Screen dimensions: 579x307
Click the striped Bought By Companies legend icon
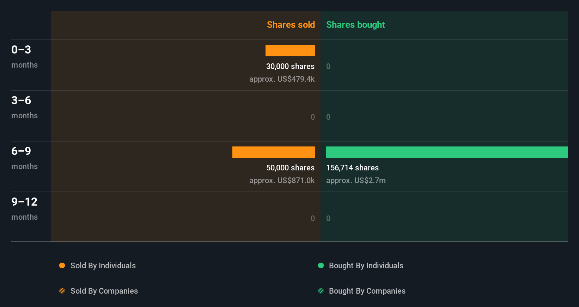(321, 291)
